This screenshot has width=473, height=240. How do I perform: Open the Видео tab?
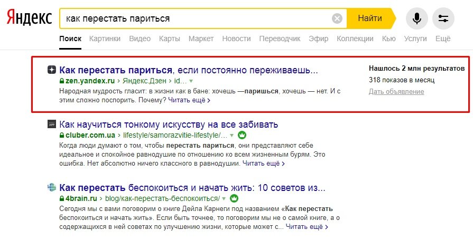tap(140, 39)
